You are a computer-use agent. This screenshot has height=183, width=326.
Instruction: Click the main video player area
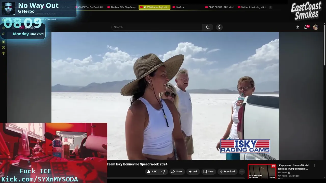click(165, 96)
